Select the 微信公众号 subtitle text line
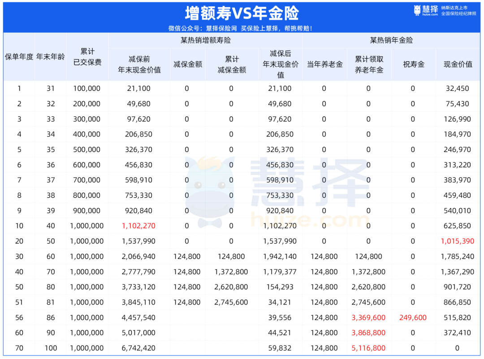The width and height of the screenshot is (484, 359). [240, 28]
